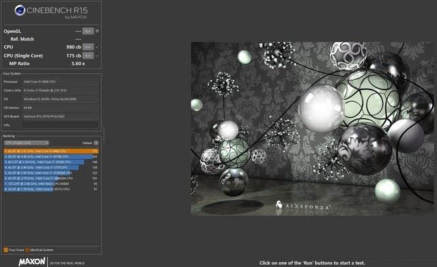Toggle the OpenGL test checkbox

[97, 31]
